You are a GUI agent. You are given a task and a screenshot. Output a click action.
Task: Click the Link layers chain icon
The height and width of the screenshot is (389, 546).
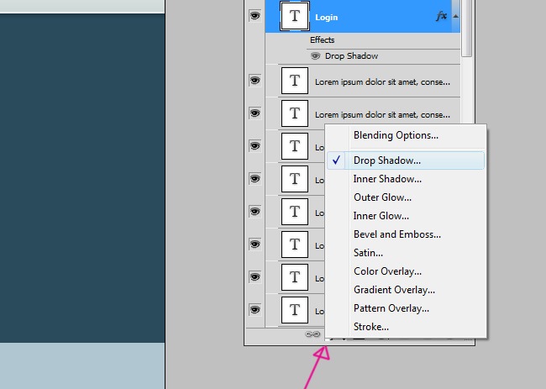[x=312, y=334]
